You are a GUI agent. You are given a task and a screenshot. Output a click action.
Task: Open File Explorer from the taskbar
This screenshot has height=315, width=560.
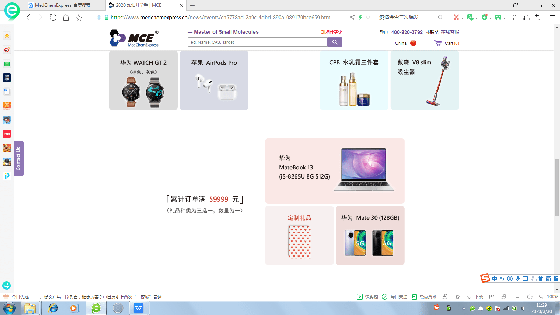pyautogui.click(x=30, y=308)
